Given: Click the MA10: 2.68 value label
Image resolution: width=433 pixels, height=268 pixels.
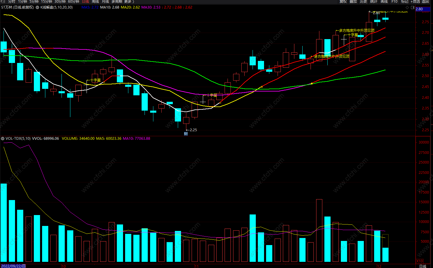Looking at the screenshot, I should click(x=110, y=7).
